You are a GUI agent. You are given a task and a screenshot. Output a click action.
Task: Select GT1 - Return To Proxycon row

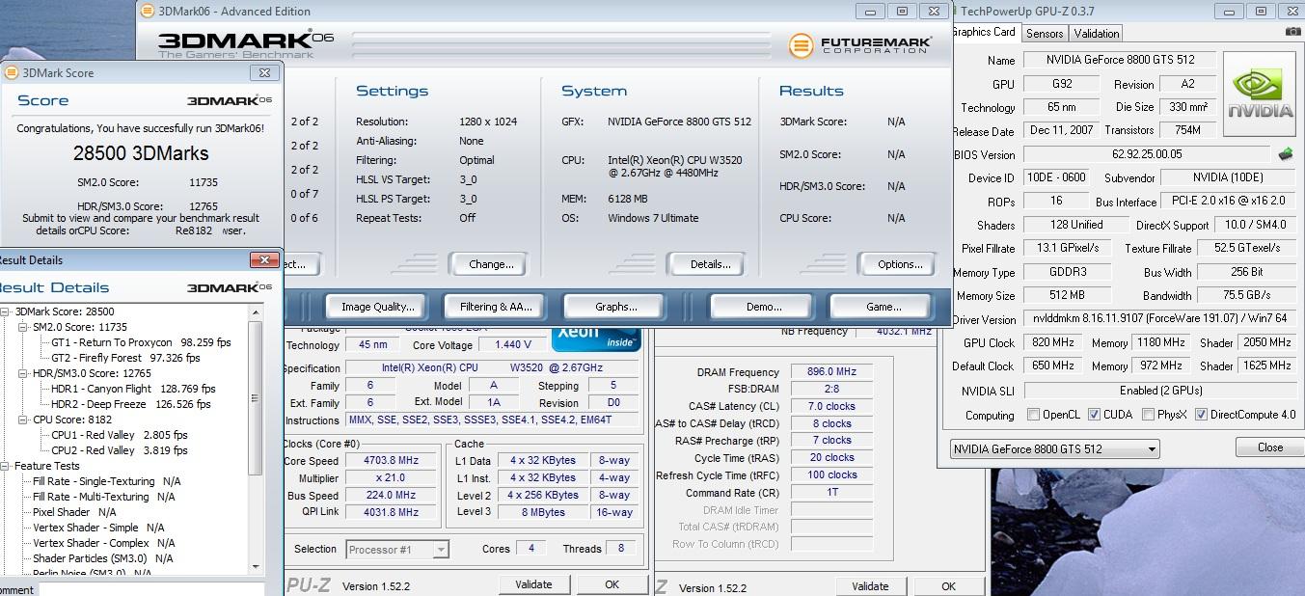point(141,342)
